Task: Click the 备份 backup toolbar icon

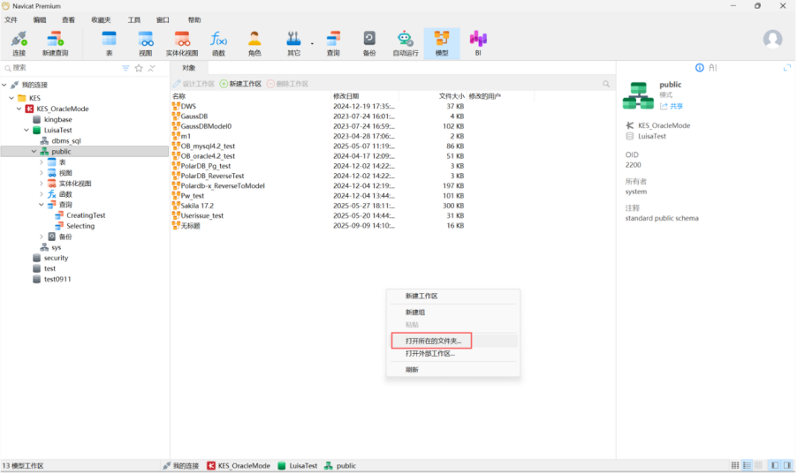Action: pyautogui.click(x=369, y=41)
